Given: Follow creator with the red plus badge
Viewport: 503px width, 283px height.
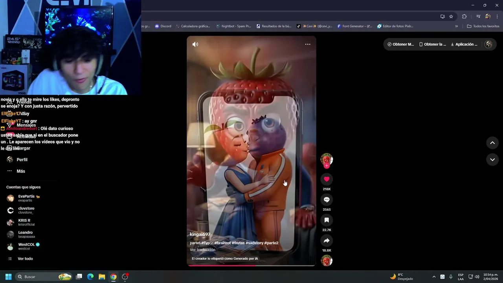Looking at the screenshot, I should pyautogui.click(x=327, y=166).
